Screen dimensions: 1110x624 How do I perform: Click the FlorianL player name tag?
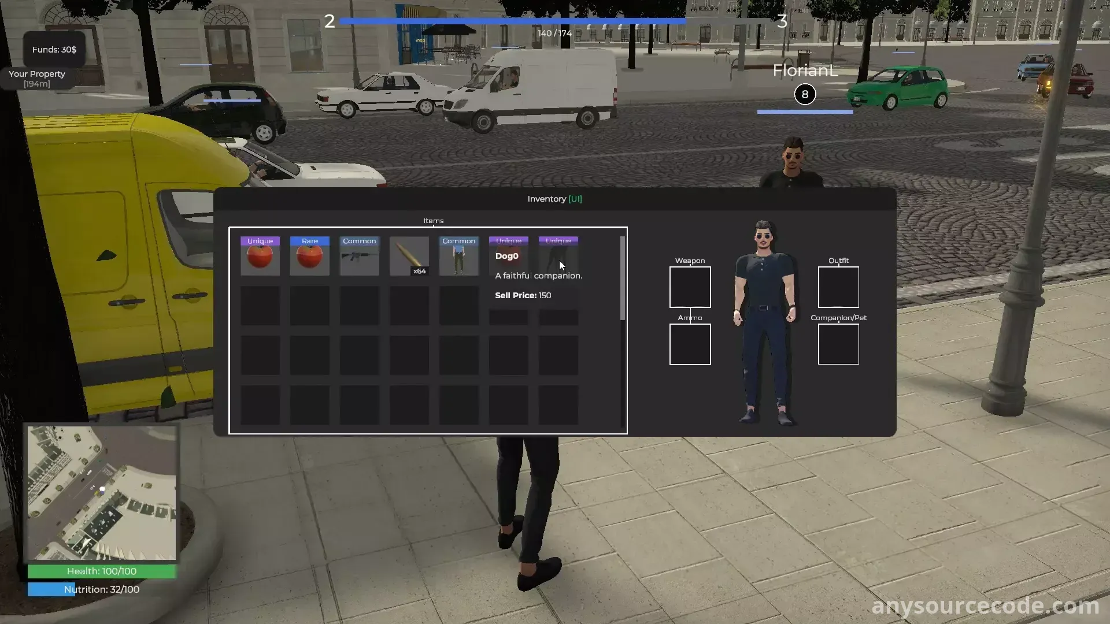click(x=805, y=71)
